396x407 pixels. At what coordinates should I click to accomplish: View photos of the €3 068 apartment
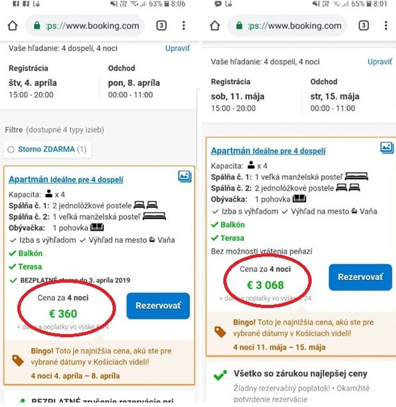[387, 148]
